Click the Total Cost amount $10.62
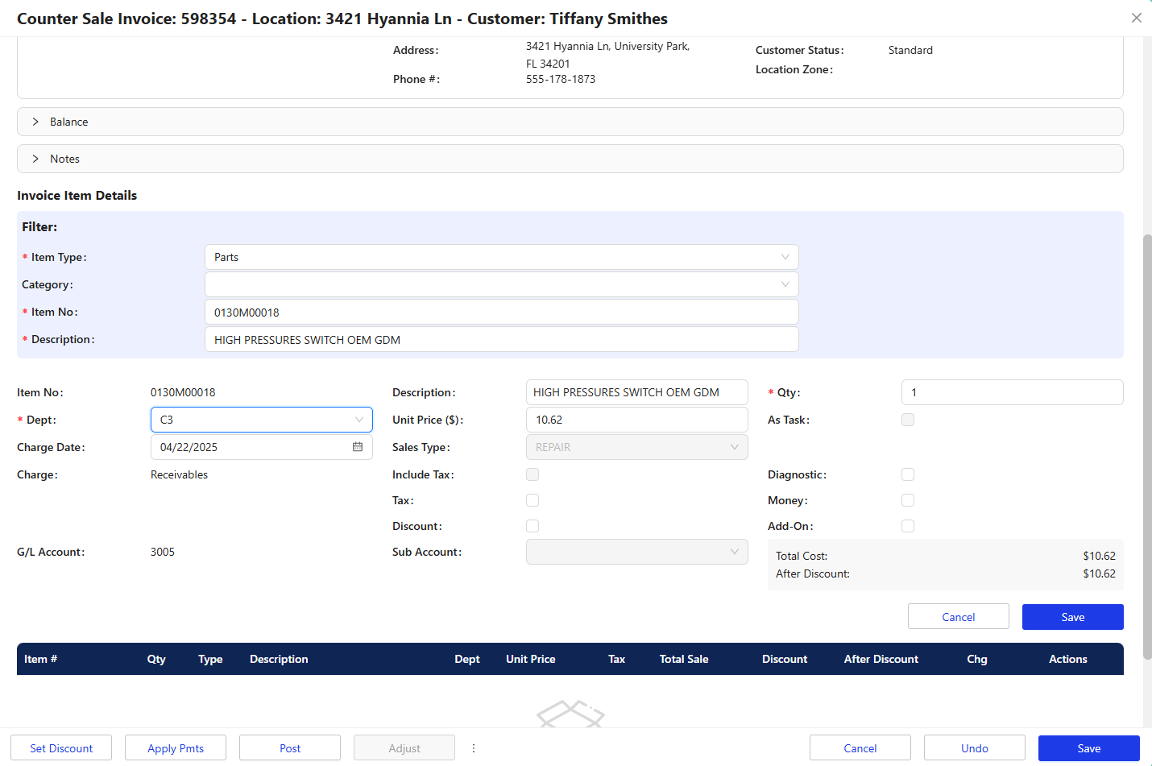Viewport: 1152px width, 766px height. coord(1099,556)
